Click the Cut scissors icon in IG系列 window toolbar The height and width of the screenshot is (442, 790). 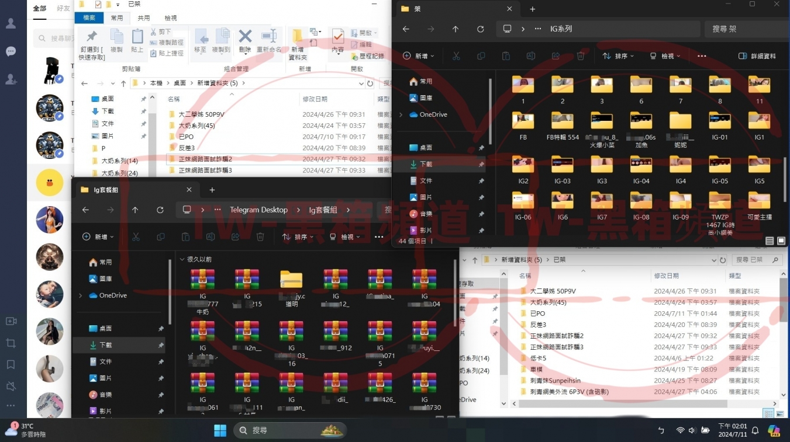(x=457, y=56)
